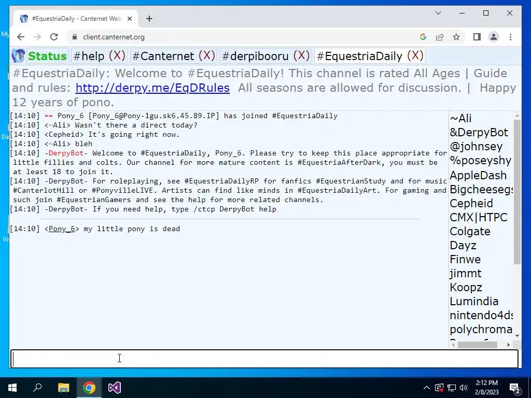Click the nick list vertical scrollbar thumb
The height and width of the screenshot is (398, 531).
click(517, 192)
